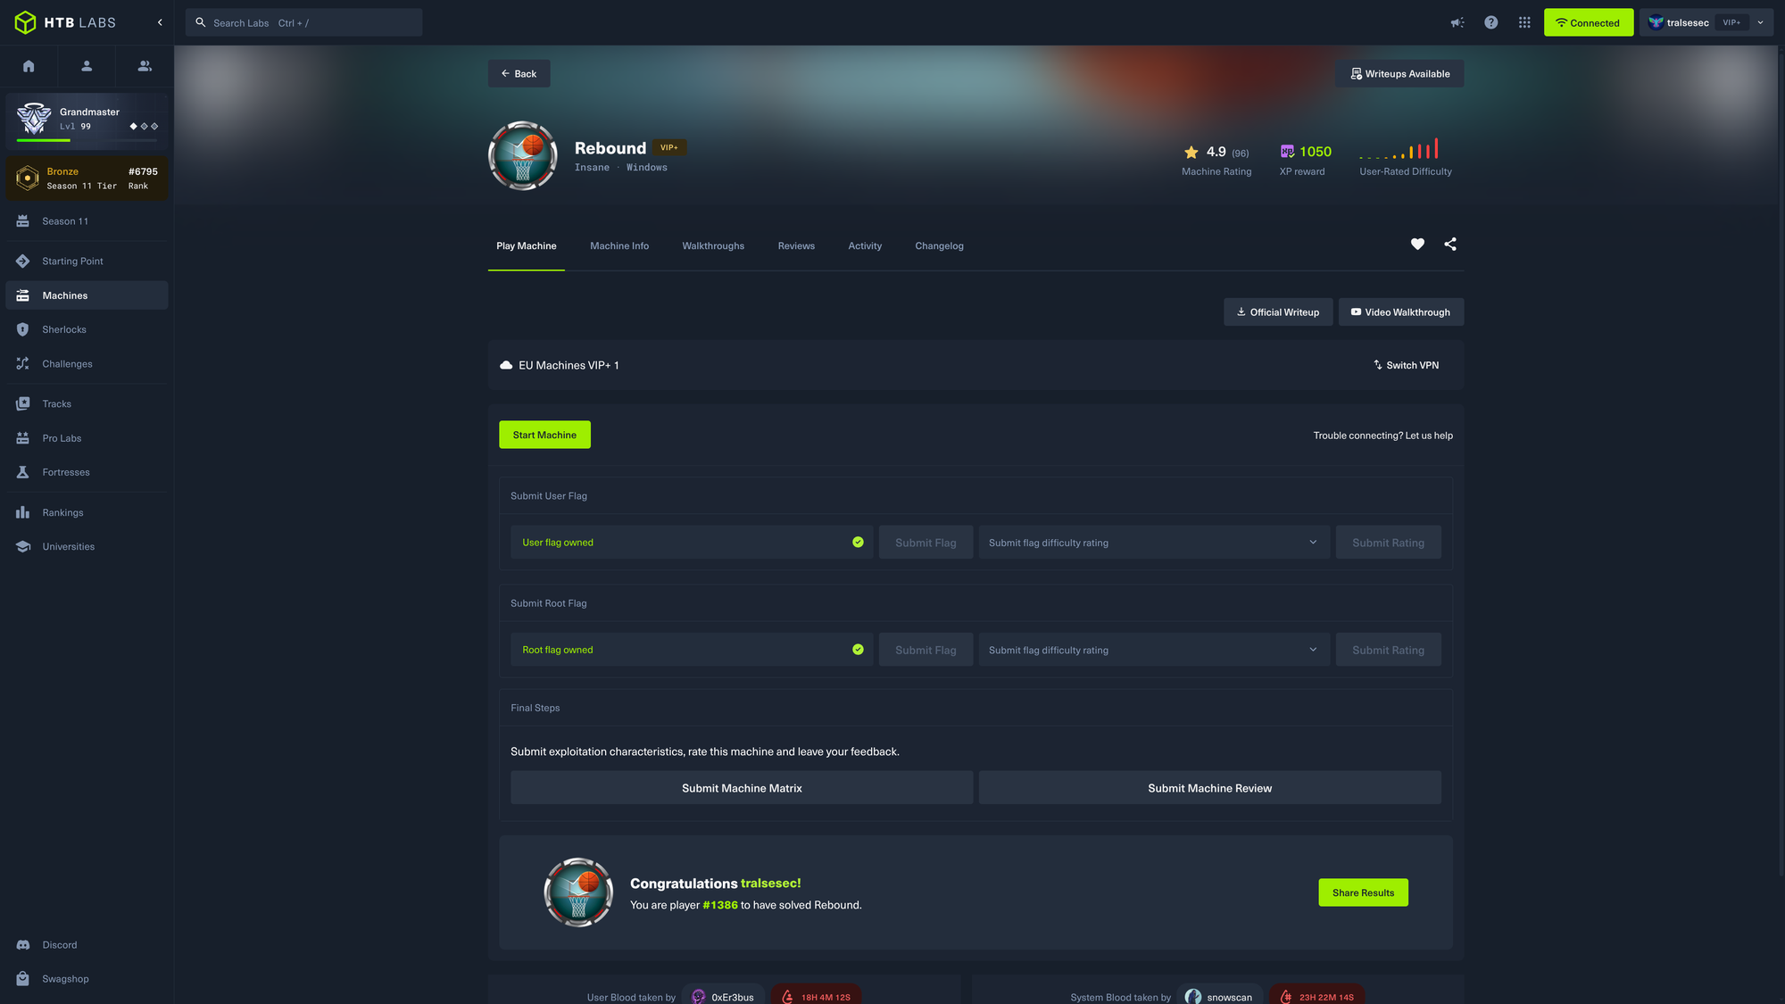Switch to the Play Machine tab

click(x=527, y=246)
